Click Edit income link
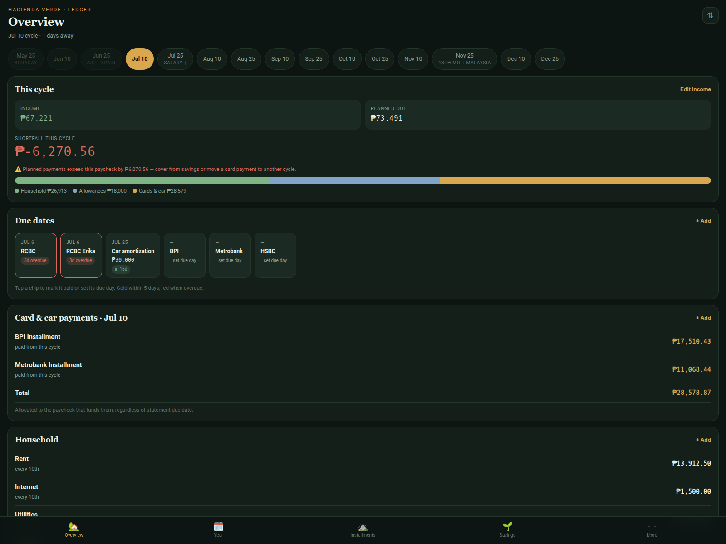This screenshot has height=544, width=726. tap(695, 89)
